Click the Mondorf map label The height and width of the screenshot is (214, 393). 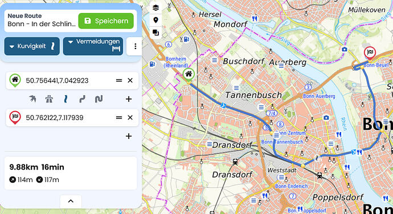tap(230, 24)
